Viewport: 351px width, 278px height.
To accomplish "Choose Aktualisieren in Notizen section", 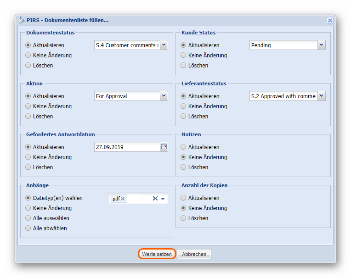I will pos(184,147).
